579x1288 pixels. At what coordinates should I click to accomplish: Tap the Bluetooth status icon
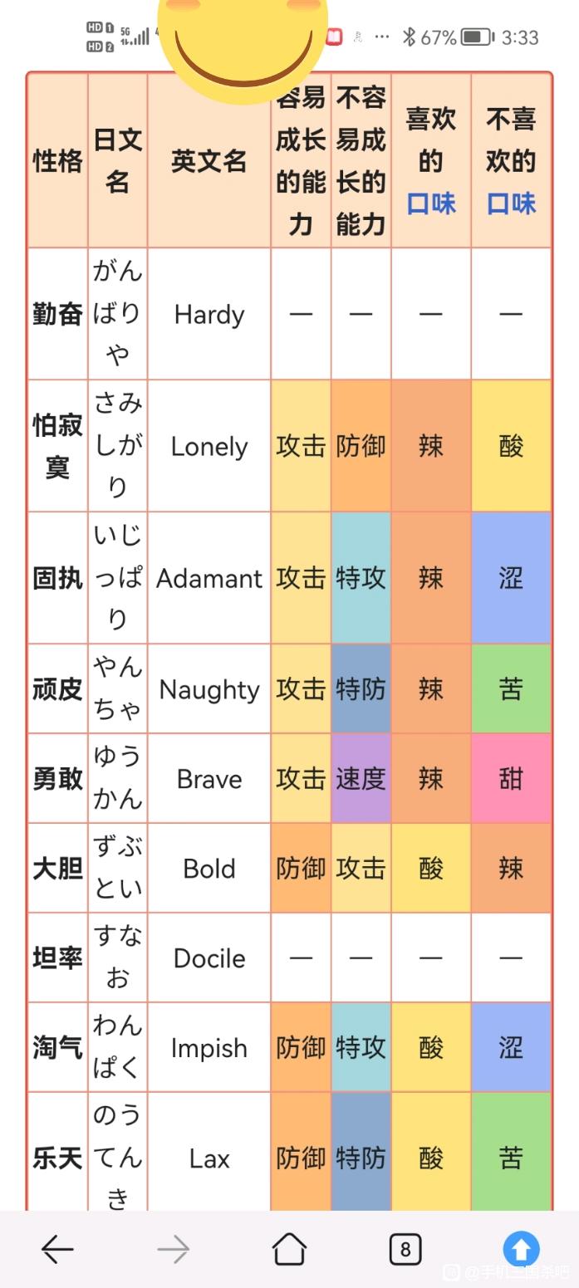click(408, 37)
